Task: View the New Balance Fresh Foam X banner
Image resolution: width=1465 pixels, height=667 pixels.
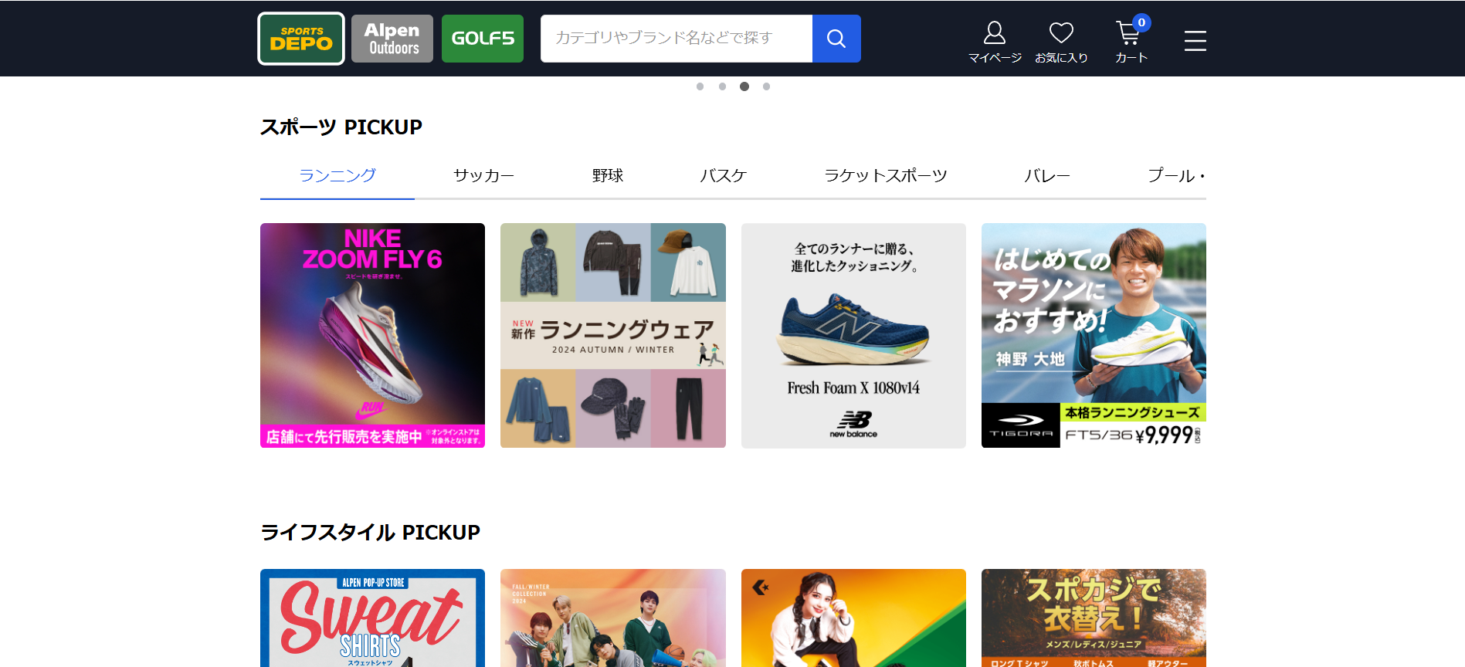Action: (x=853, y=335)
